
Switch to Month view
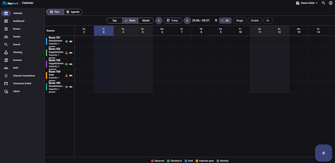[x=146, y=21]
